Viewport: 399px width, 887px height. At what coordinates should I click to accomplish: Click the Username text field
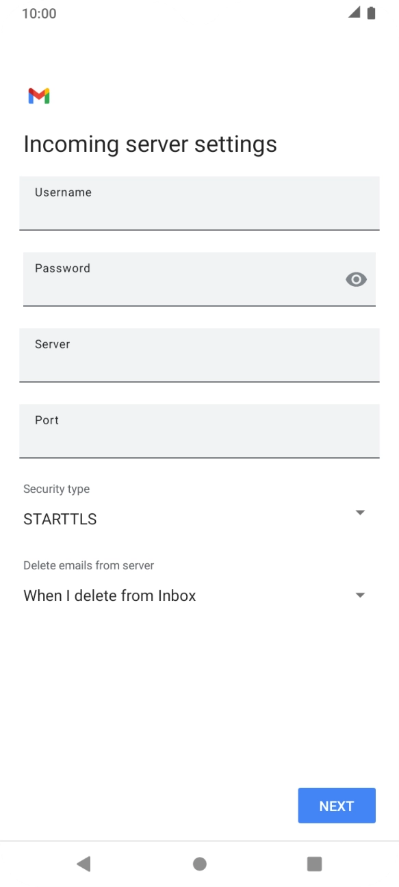pos(199,203)
